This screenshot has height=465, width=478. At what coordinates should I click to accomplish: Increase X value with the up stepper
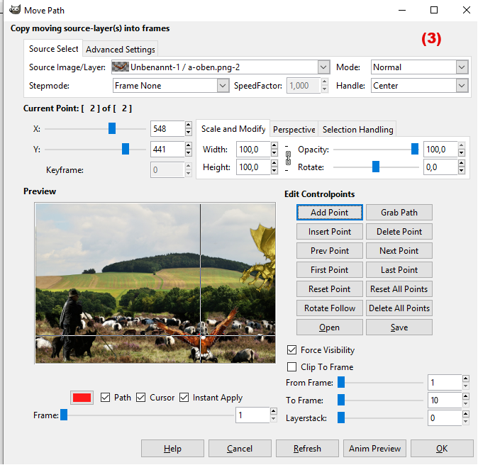tap(189, 125)
